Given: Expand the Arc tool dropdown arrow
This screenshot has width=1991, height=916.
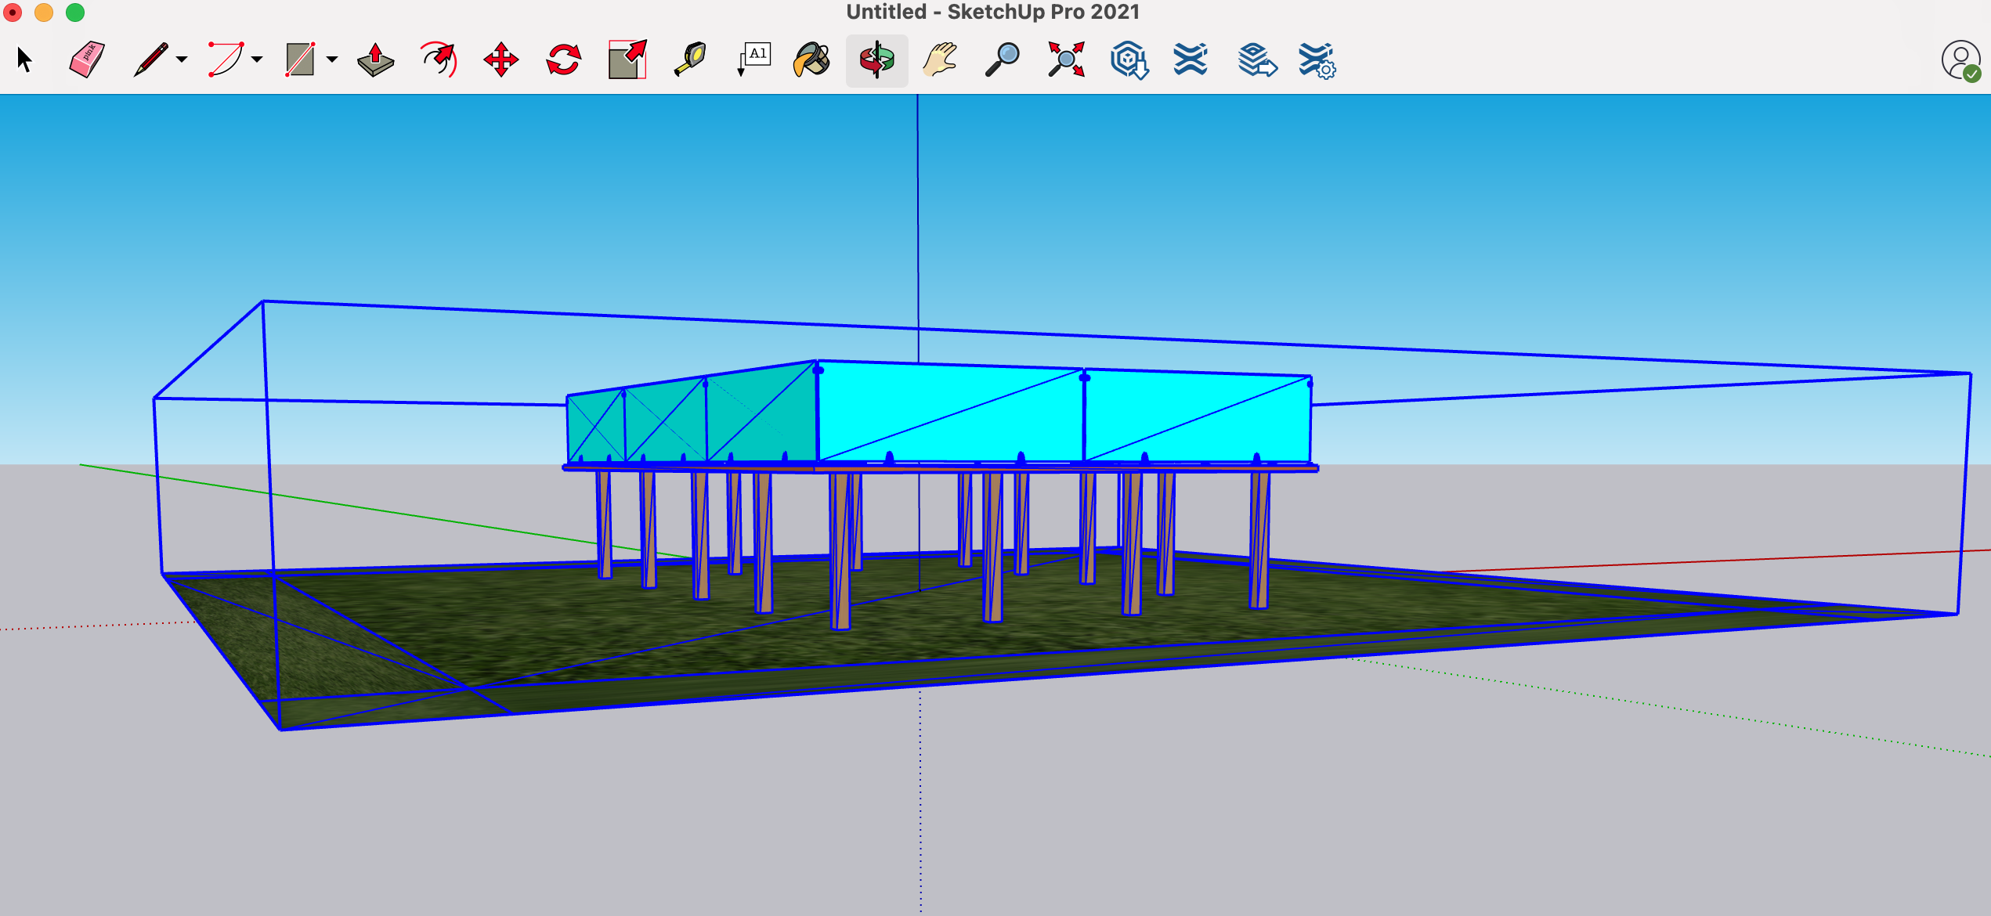Looking at the screenshot, I should coord(257,60).
